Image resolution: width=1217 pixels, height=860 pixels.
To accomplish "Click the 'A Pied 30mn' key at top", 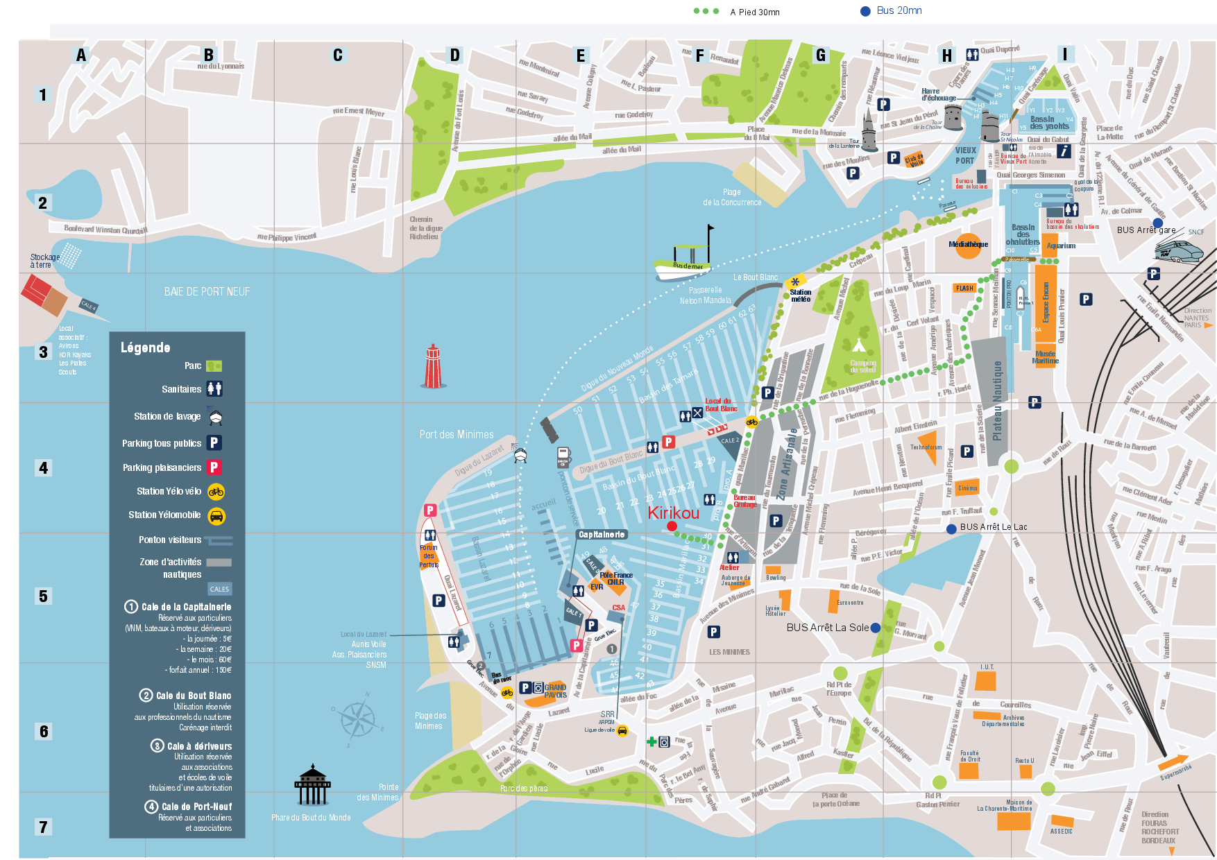I will [x=736, y=12].
